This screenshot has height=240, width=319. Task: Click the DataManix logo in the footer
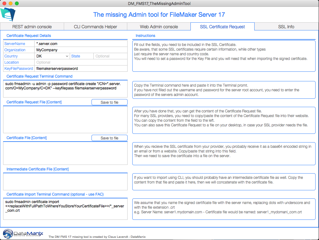(x=23, y=234)
